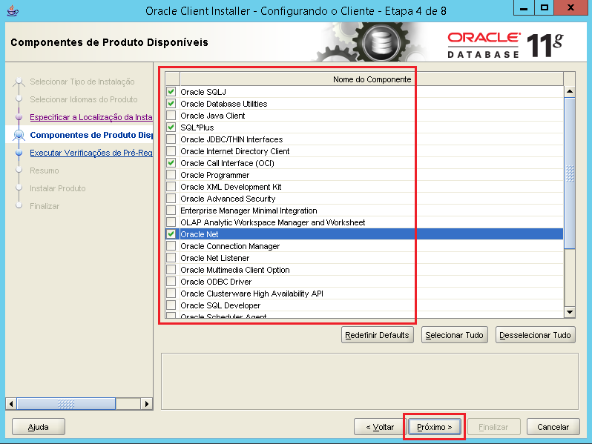The image size is (592, 444).
Task: Click the component list scroll up arrow
Action: tap(569, 91)
